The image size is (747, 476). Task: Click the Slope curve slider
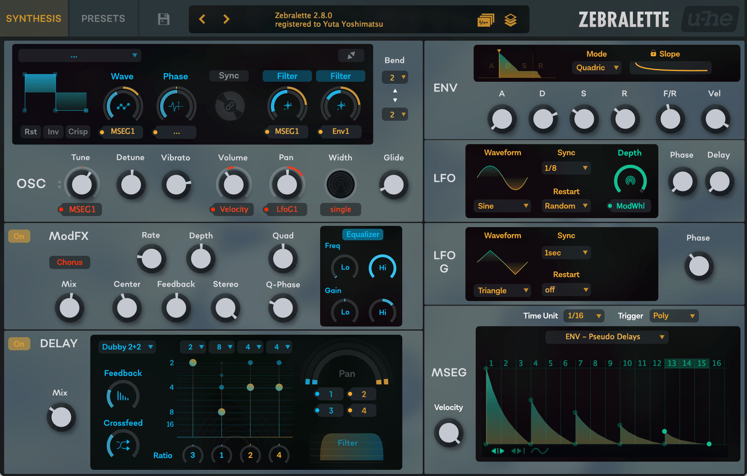671,67
